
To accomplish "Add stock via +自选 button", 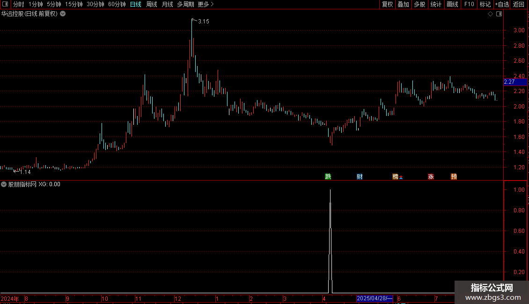I will (x=502, y=4).
